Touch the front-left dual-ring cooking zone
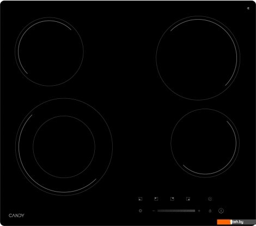 (64, 147)
